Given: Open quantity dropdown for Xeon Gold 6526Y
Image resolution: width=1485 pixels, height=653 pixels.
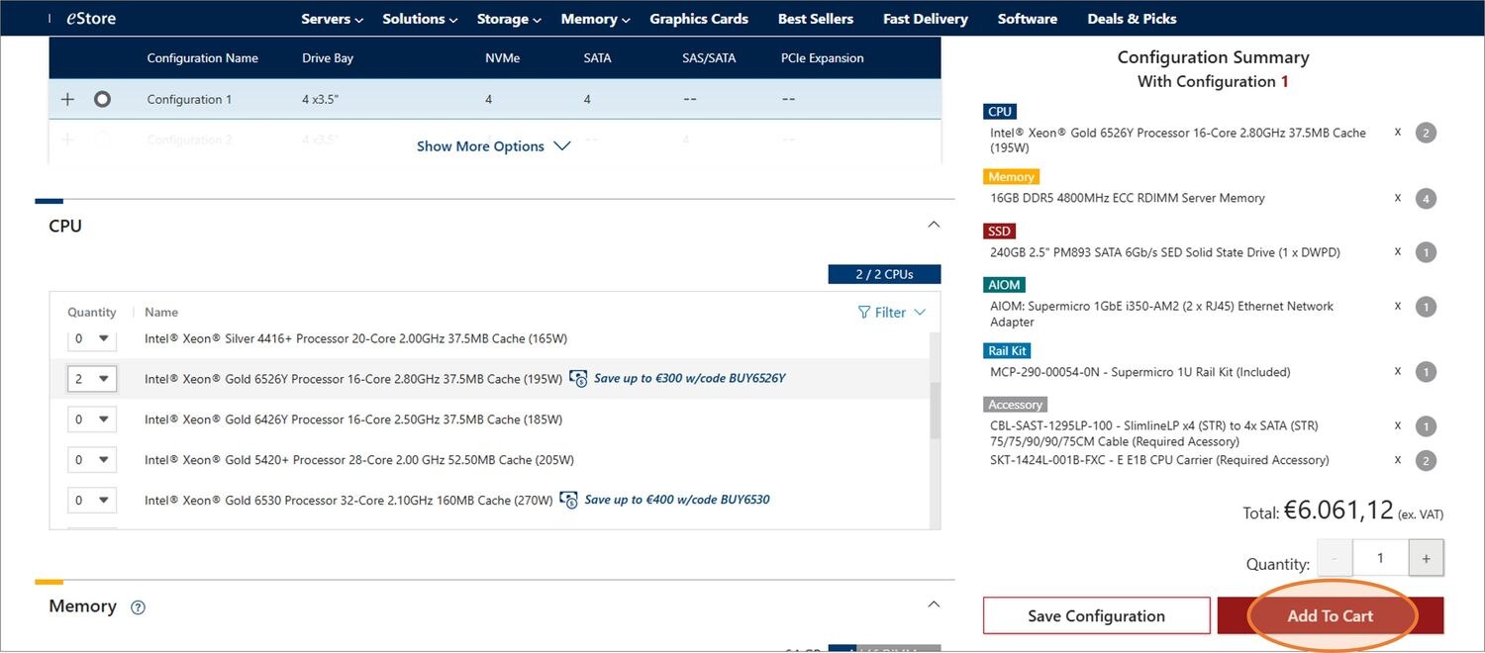Looking at the screenshot, I should (x=92, y=379).
